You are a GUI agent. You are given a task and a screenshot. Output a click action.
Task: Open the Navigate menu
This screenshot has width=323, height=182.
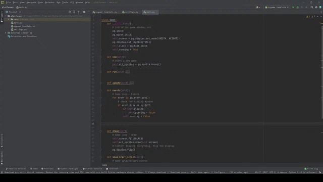(x=31, y=2)
